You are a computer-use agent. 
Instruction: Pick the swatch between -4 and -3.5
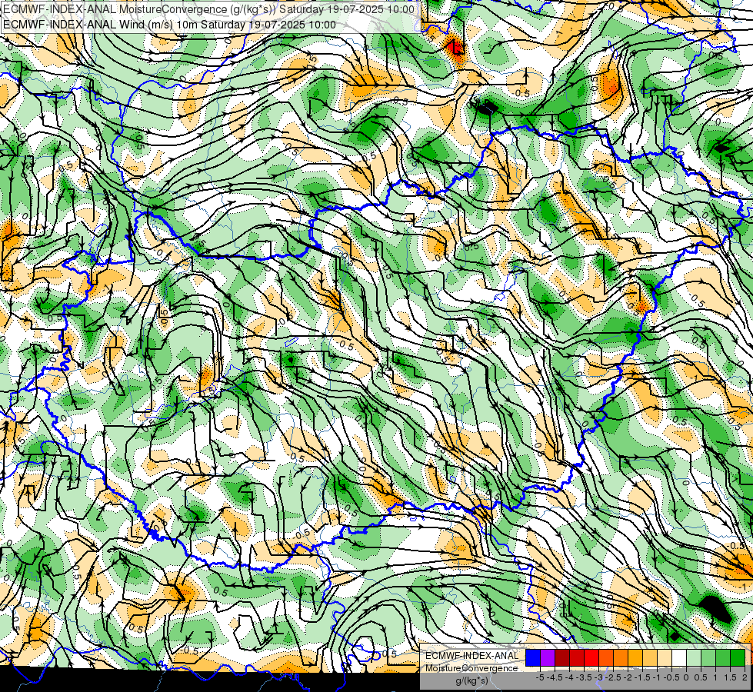click(577, 658)
